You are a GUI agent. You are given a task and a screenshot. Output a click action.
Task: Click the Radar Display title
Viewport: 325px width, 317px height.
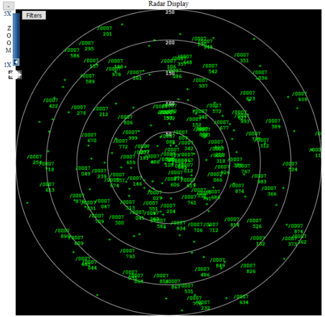coord(169,4)
